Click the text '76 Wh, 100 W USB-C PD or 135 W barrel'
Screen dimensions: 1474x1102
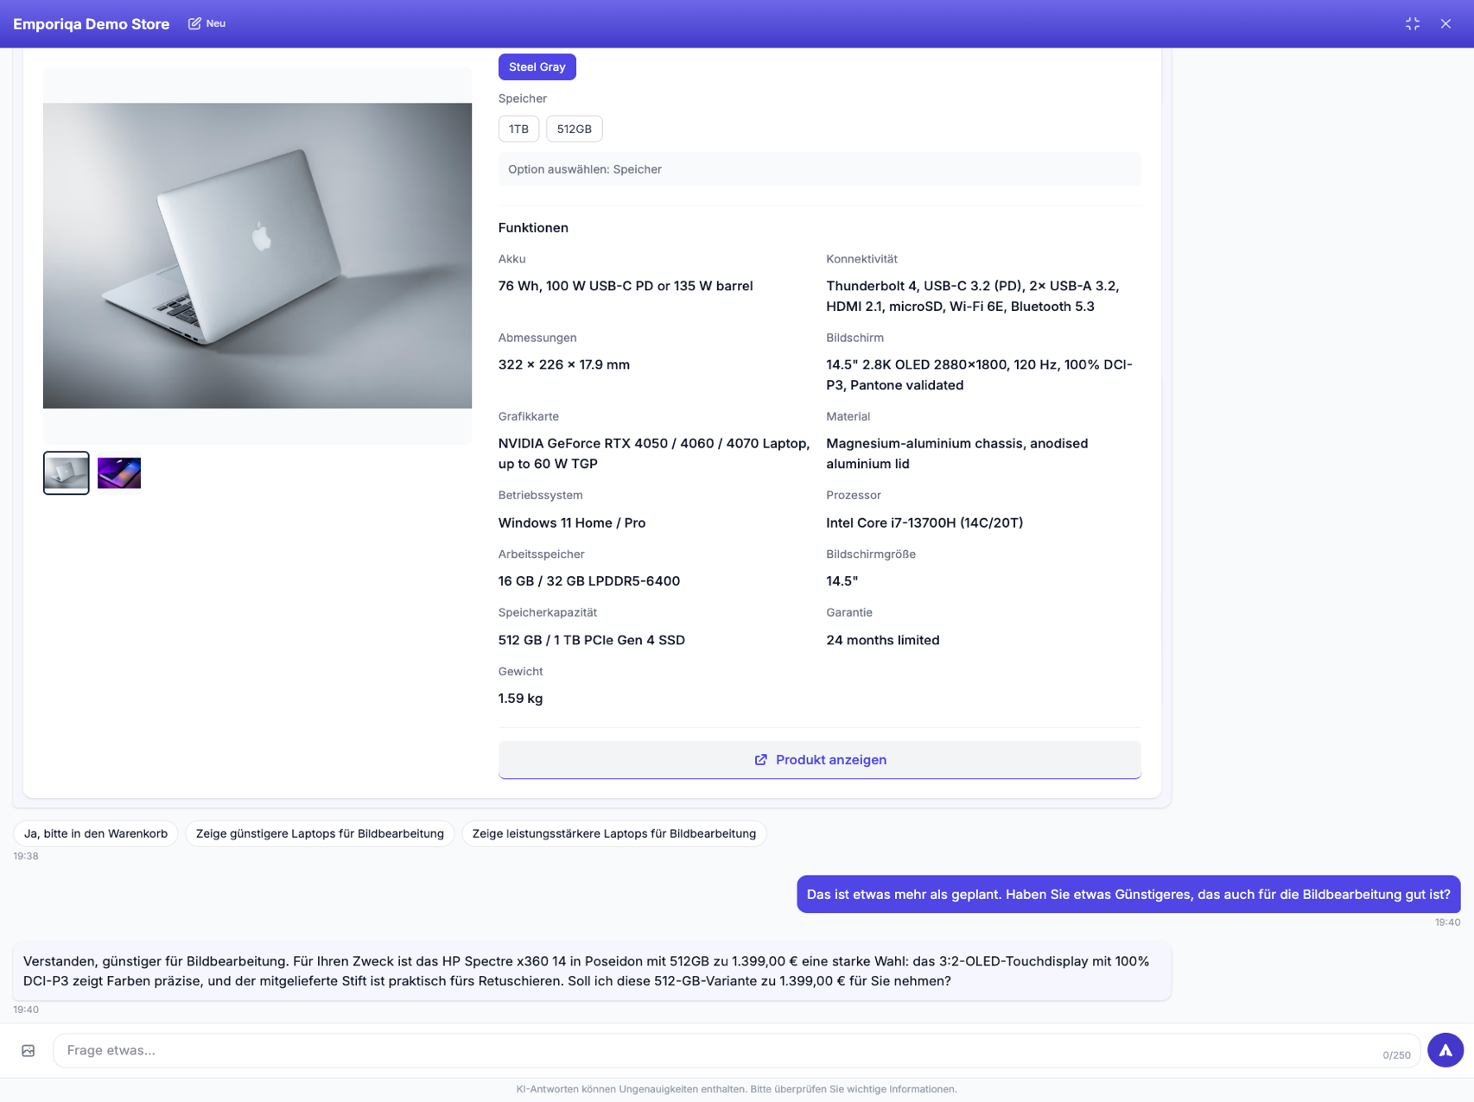626,286
